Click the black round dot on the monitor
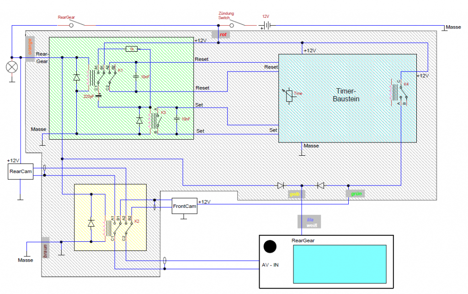 pyautogui.click(x=270, y=247)
